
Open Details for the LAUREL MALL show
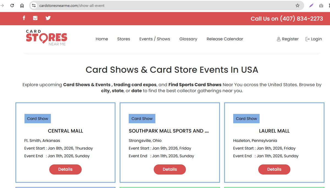274,169
